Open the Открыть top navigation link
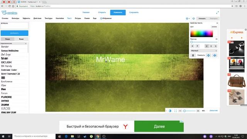This screenshot has height=139, width=247. tap(102, 12)
